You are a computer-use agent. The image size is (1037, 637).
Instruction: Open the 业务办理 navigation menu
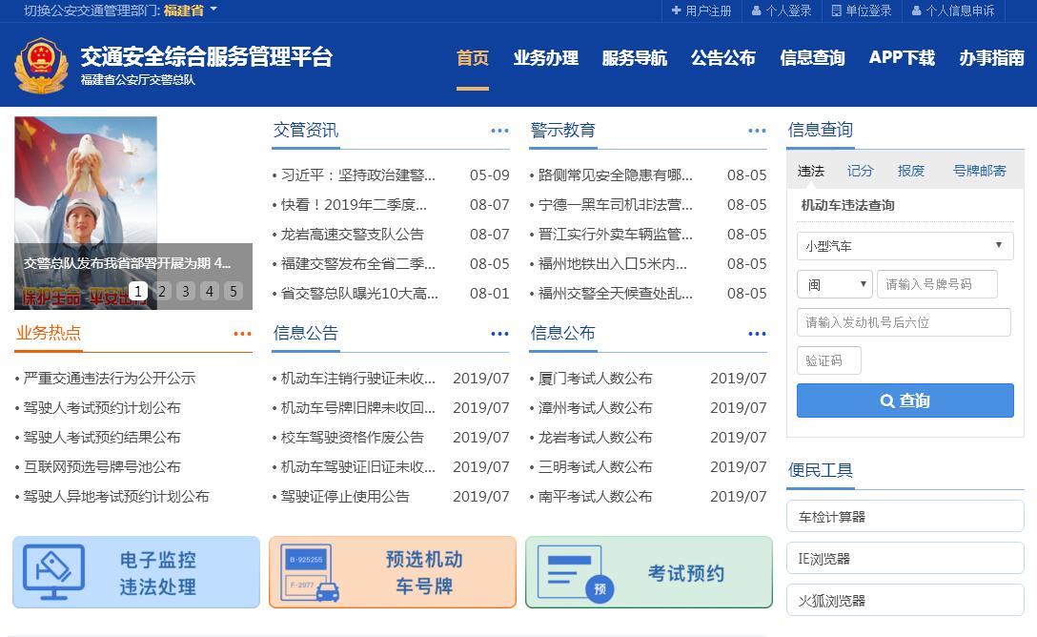[545, 58]
